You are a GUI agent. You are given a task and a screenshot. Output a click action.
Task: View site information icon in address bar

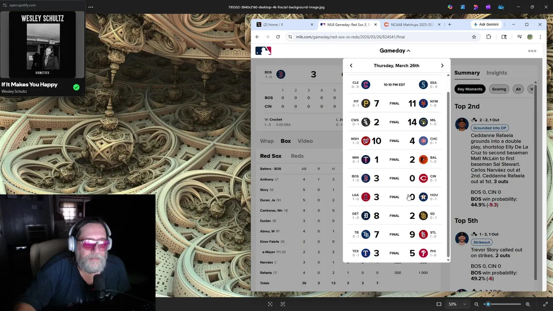pos(290,37)
